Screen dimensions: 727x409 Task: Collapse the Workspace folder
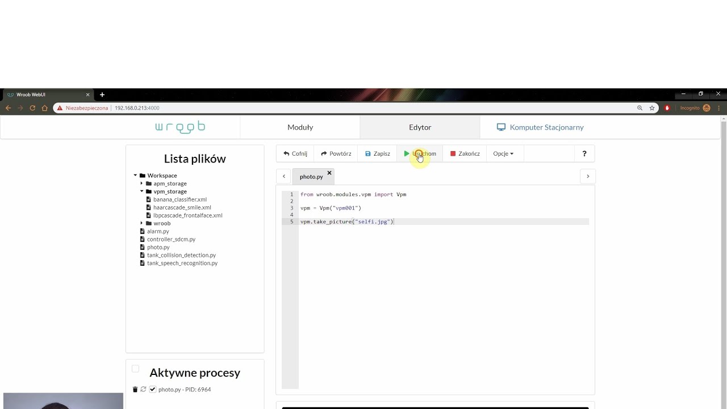point(136,176)
